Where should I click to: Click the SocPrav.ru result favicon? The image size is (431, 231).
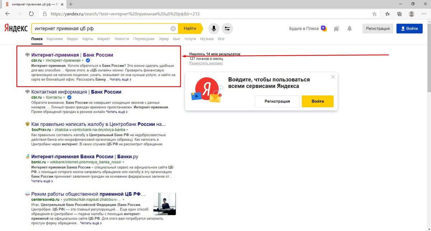point(27,124)
